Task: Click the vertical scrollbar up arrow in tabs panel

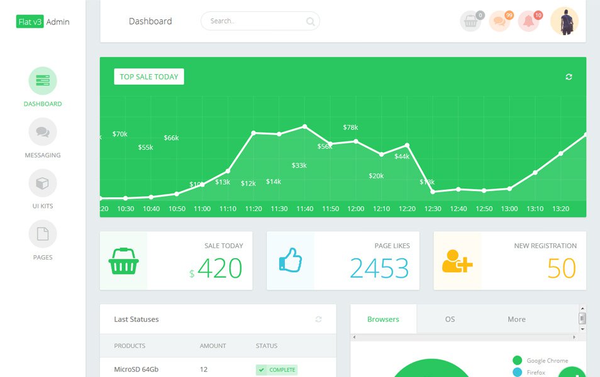Action: coord(582,308)
